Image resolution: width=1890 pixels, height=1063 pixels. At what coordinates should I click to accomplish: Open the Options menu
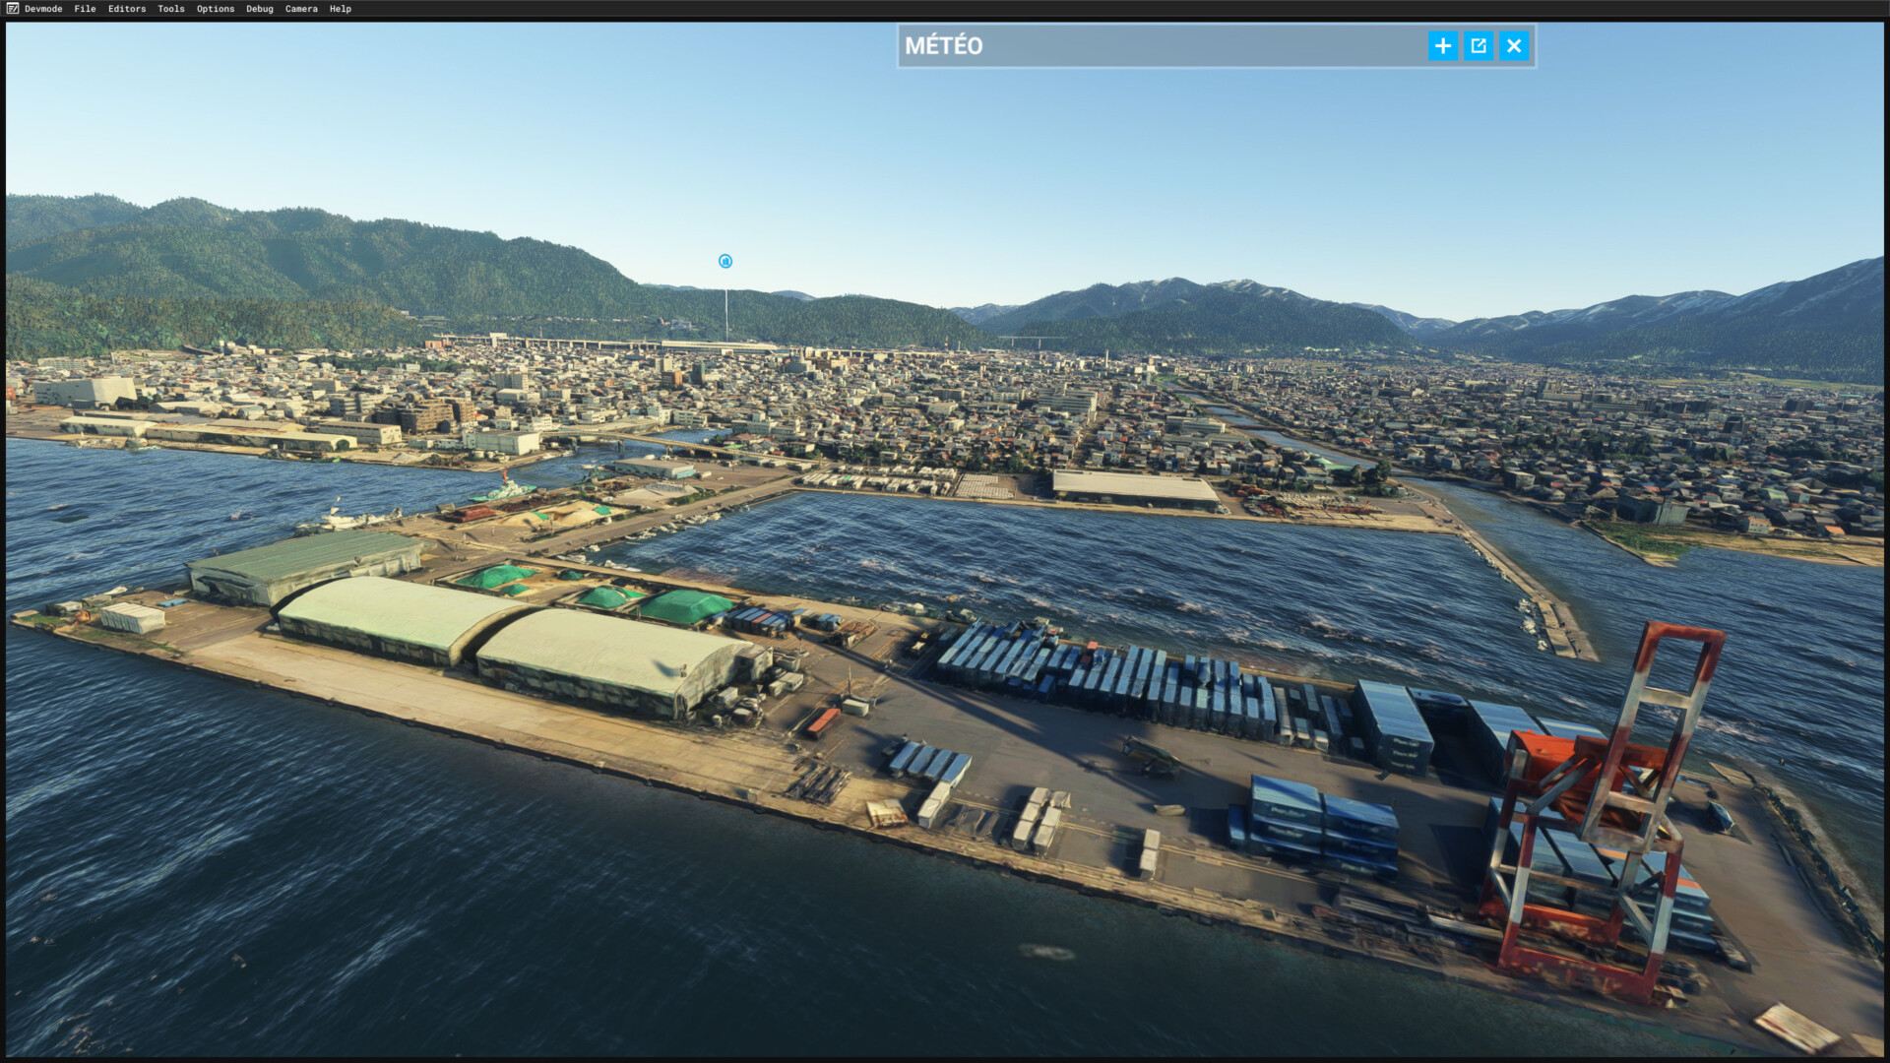point(216,9)
